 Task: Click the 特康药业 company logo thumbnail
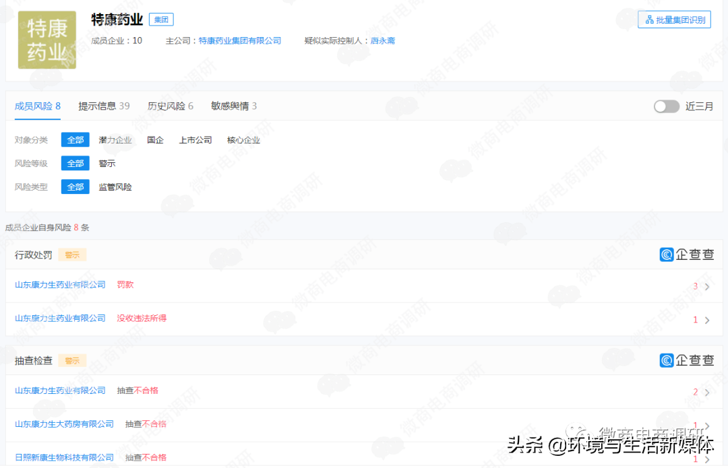[x=47, y=40]
